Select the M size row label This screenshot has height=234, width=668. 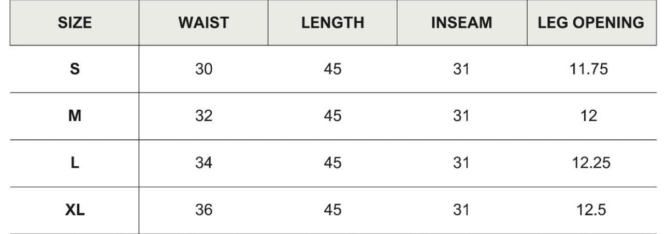75,116
